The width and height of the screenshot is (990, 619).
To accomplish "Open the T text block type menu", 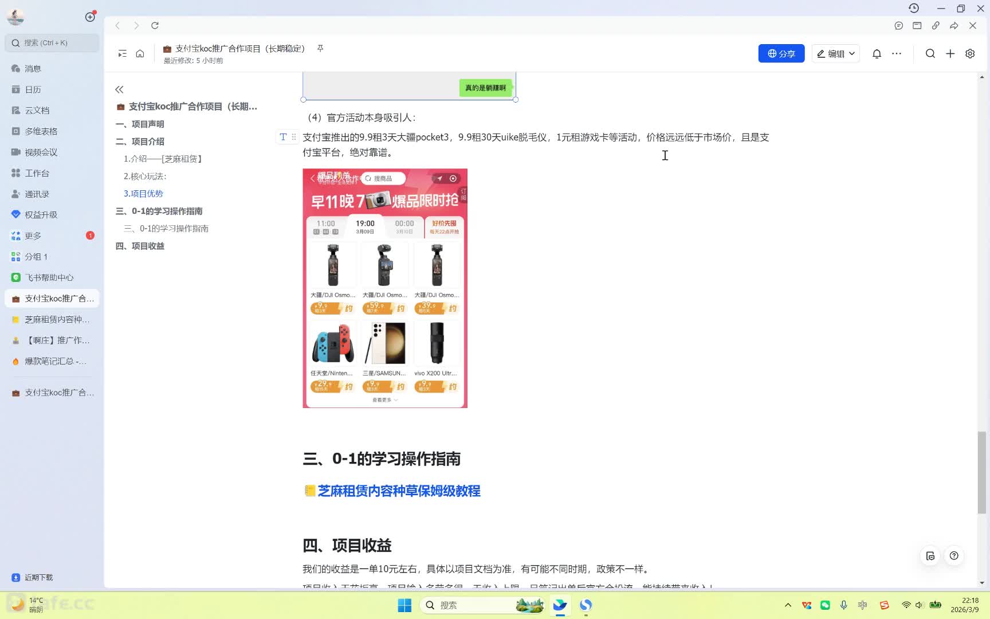I will (283, 137).
